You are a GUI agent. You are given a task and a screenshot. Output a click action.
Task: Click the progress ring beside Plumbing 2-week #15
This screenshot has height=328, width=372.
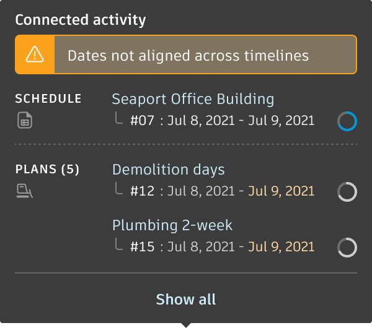click(347, 248)
